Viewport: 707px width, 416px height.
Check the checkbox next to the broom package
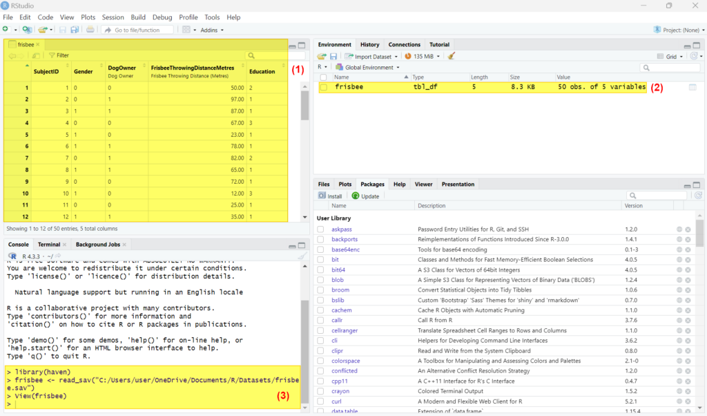tap(321, 290)
